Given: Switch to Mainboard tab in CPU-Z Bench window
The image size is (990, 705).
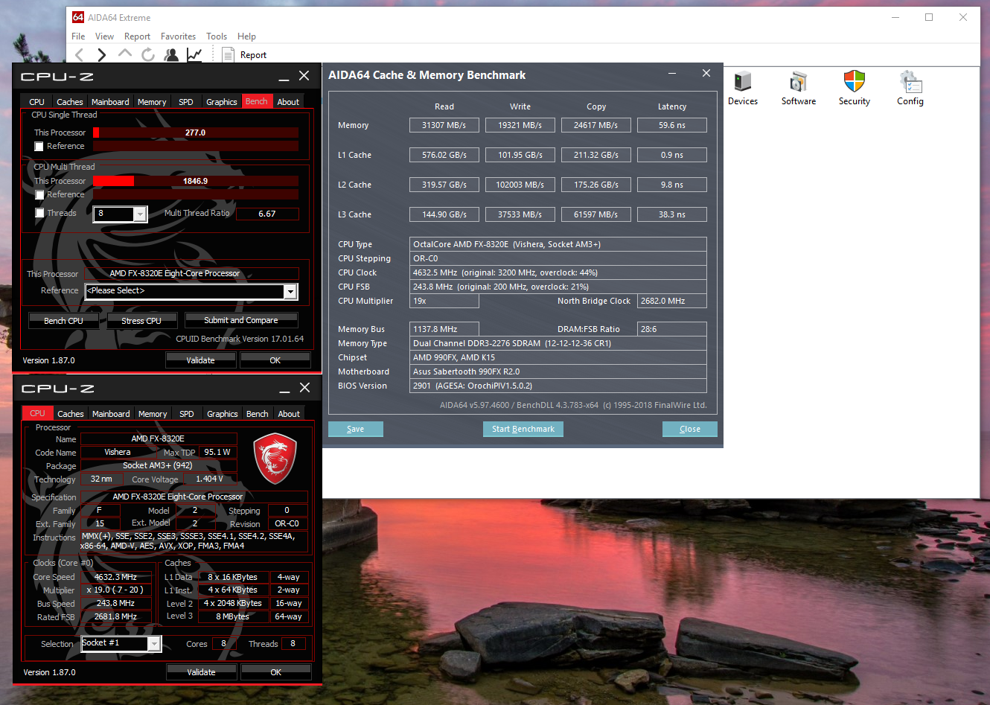Looking at the screenshot, I should (x=110, y=102).
